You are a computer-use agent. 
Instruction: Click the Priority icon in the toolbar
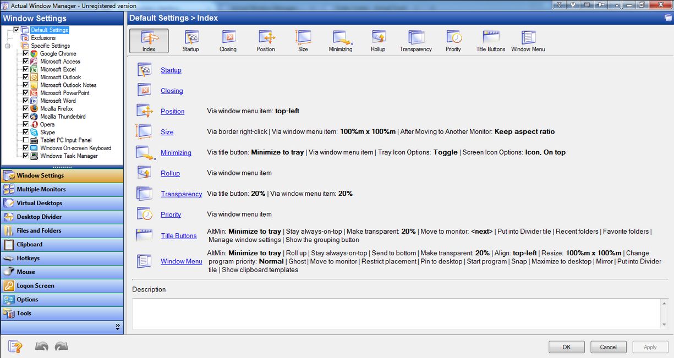click(453, 40)
